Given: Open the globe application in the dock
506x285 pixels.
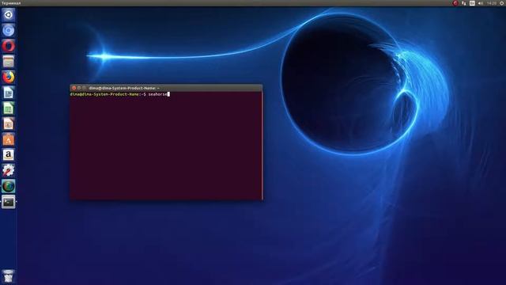Looking at the screenshot, I should (9, 187).
